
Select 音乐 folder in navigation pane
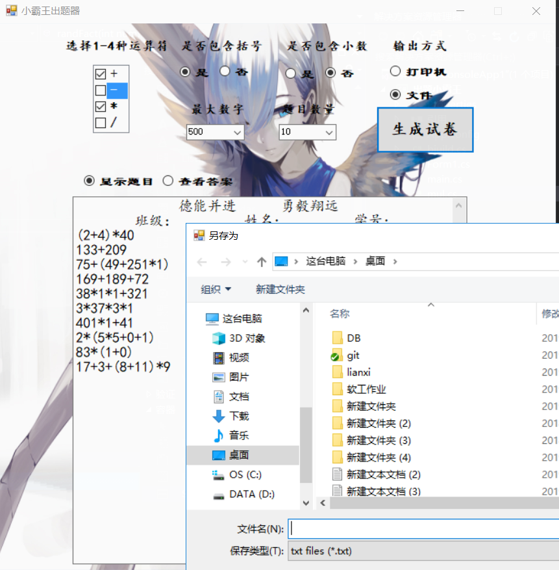tap(230, 435)
